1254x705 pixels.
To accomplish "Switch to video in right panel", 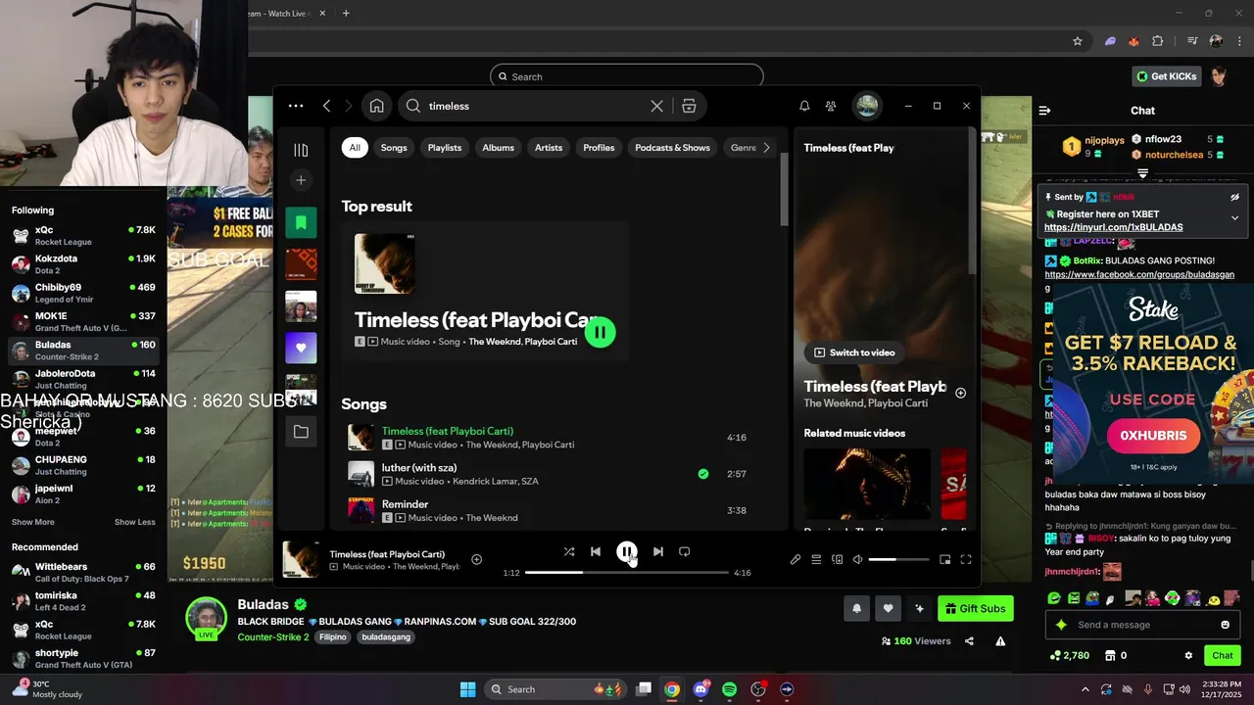I will click(853, 352).
